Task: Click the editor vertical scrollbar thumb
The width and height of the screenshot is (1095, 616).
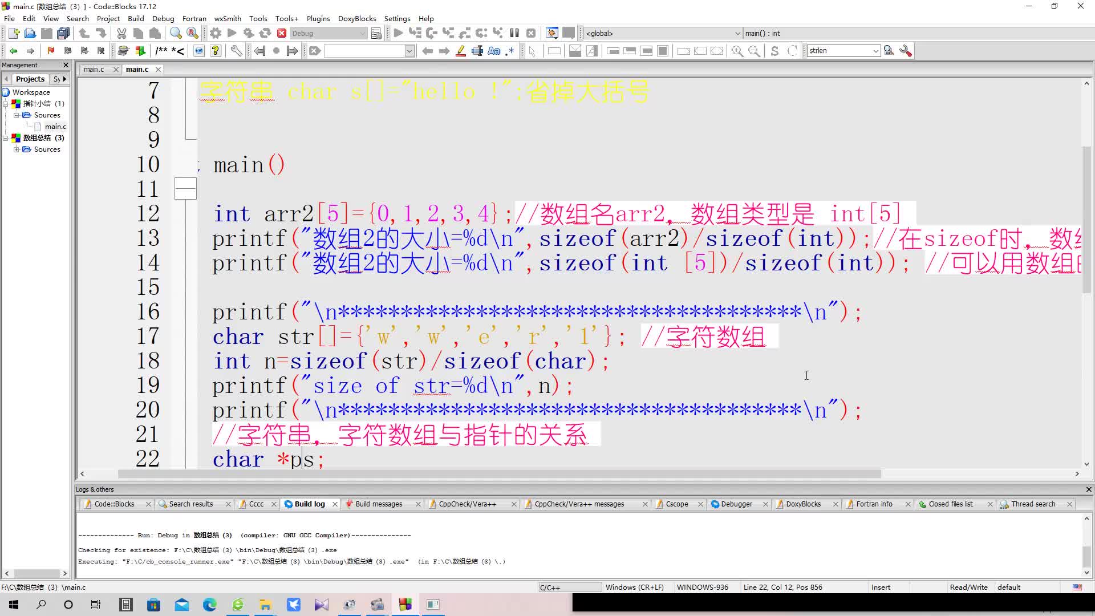Action: 1086,220
